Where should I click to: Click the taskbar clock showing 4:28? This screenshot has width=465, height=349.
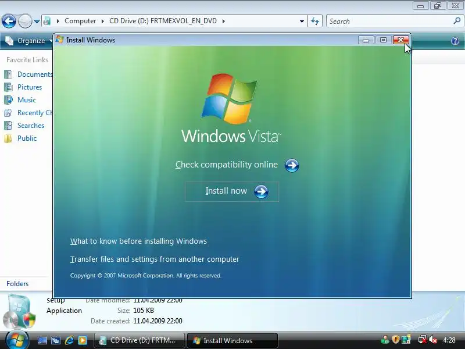click(x=449, y=340)
